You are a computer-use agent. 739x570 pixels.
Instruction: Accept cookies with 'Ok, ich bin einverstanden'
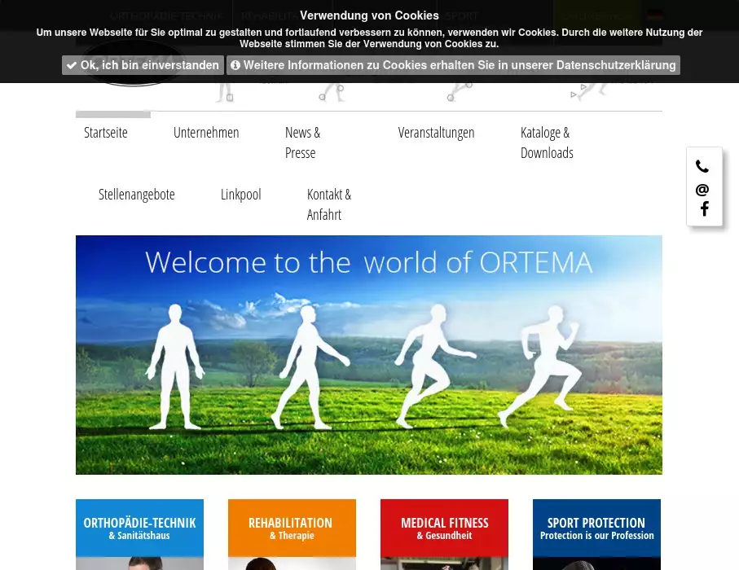pos(143,65)
